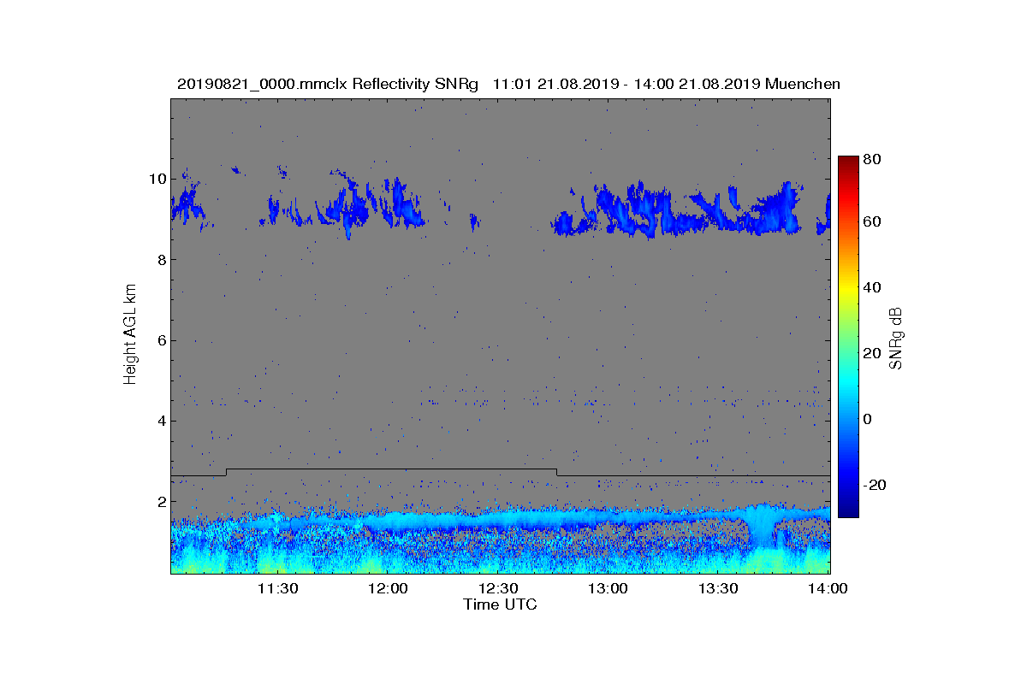Click the 13:30 time tick label
Image resolution: width=1027 pixels, height=684 pixels.
tap(718, 588)
